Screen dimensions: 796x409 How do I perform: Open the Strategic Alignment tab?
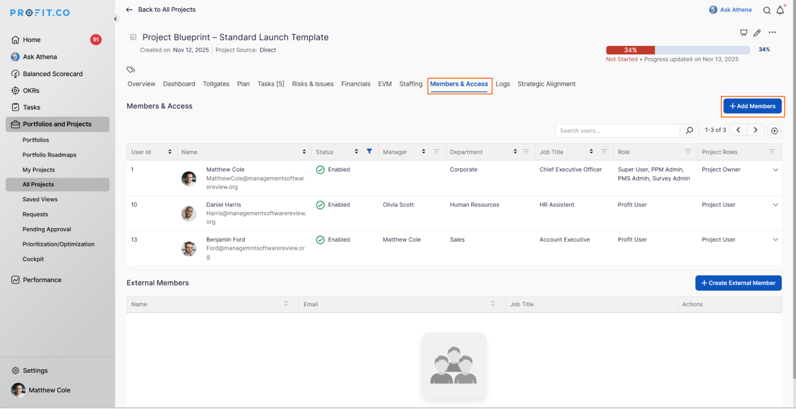[x=546, y=84]
